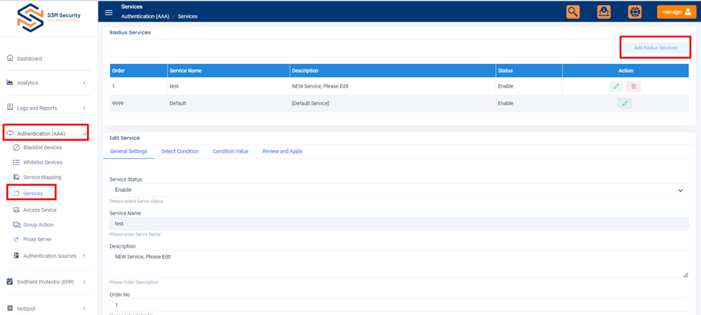Edit the test service with the pencil icon
The image size is (701, 315).
(615, 86)
